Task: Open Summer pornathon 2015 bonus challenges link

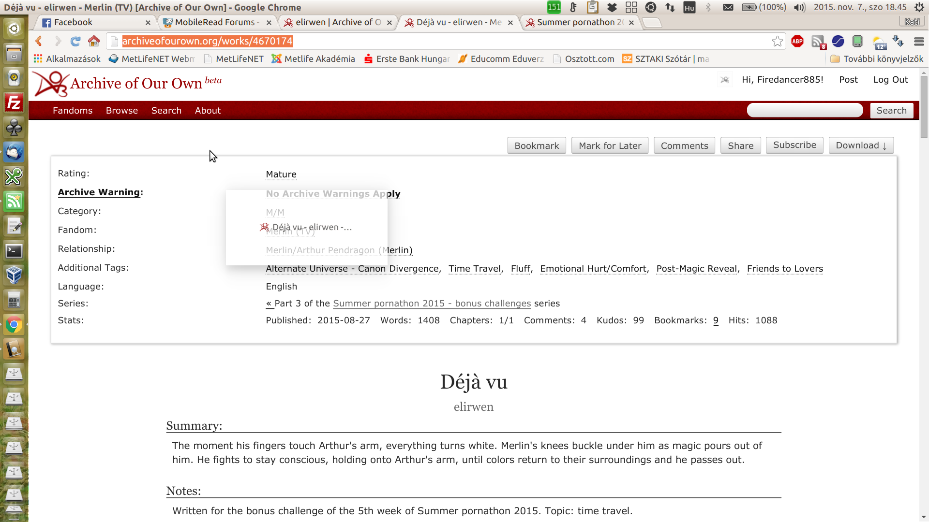Action: point(432,304)
